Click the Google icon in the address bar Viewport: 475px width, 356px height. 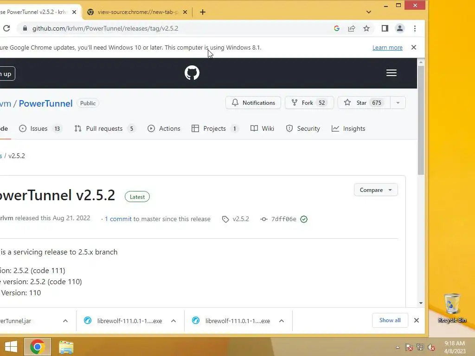(x=337, y=28)
